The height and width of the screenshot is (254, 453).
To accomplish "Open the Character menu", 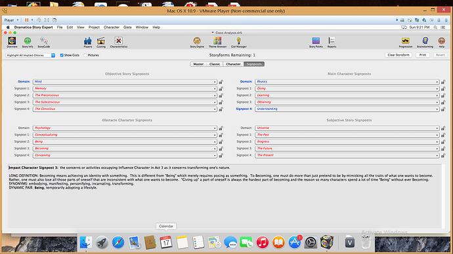I will click(112, 27).
